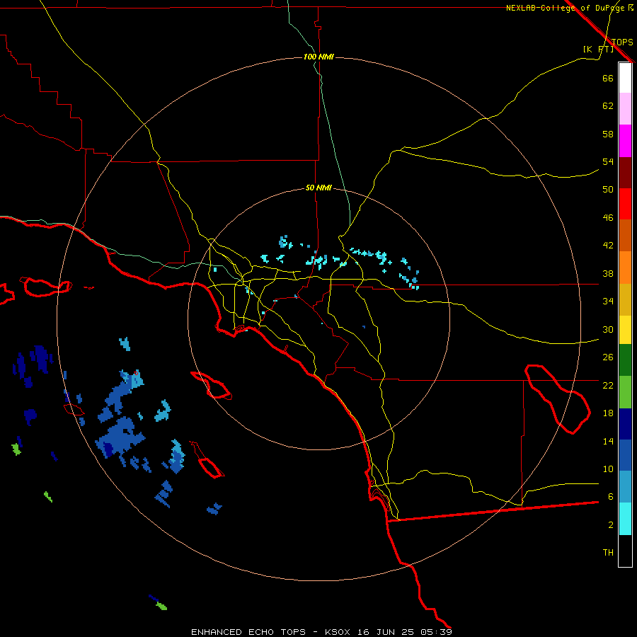637x637 pixels.
Task: Click the legend value '30'
Action: (608, 329)
